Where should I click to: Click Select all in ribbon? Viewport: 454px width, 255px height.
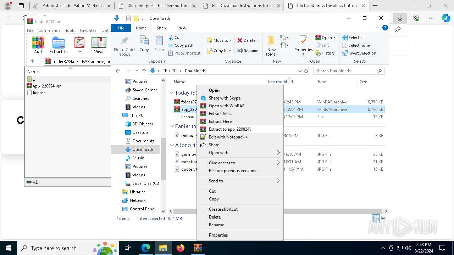pos(353,38)
